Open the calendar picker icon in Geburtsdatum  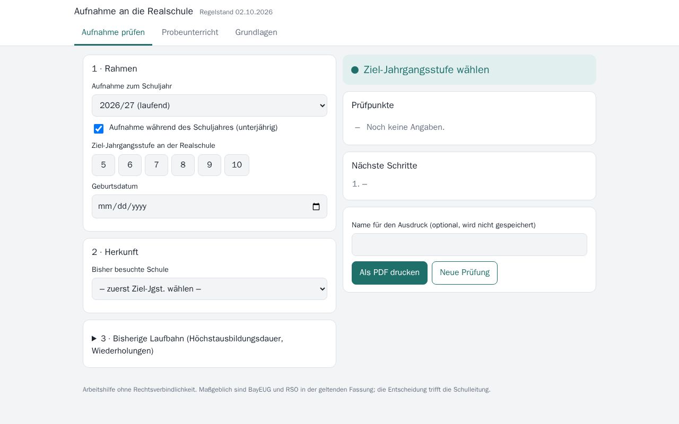pyautogui.click(x=316, y=207)
